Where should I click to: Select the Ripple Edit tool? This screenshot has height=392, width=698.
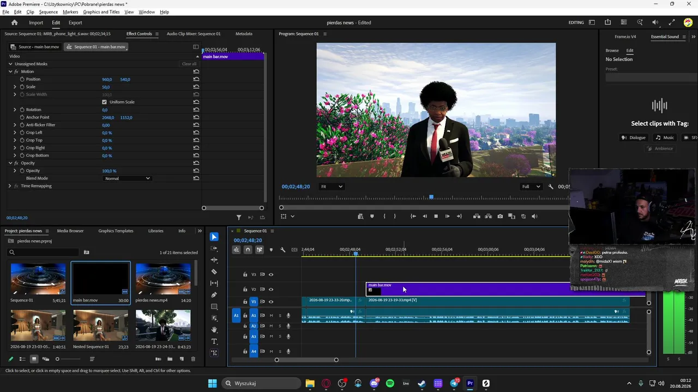(x=214, y=260)
